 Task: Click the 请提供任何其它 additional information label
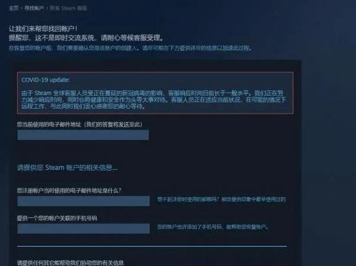pyautogui.click(x=71, y=263)
